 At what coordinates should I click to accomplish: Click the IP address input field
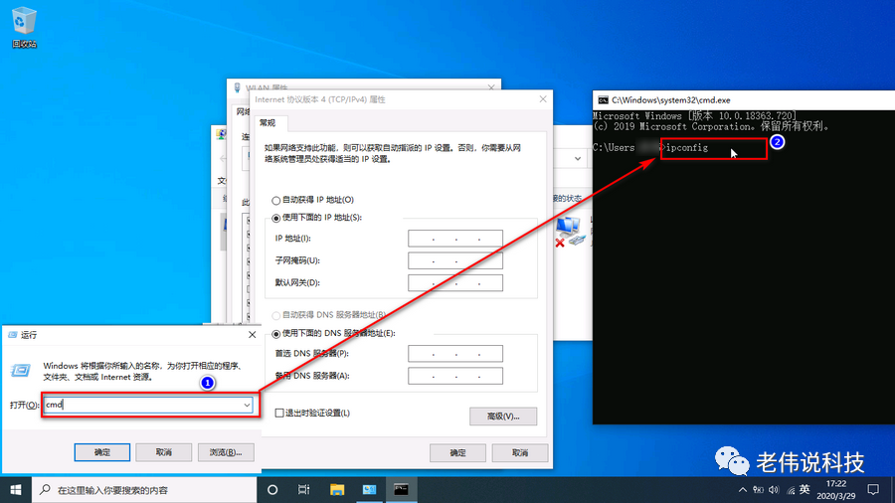tap(455, 239)
